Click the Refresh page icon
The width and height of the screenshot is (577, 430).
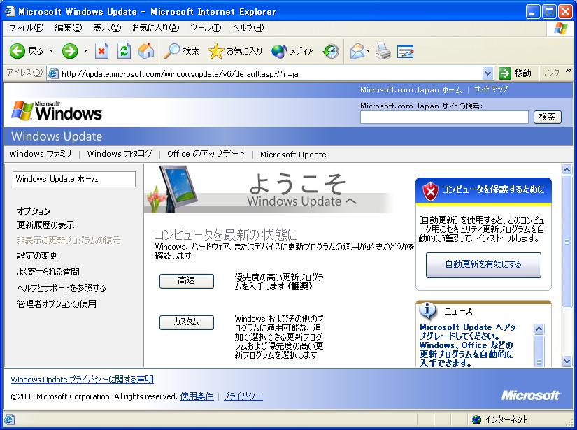(x=124, y=51)
